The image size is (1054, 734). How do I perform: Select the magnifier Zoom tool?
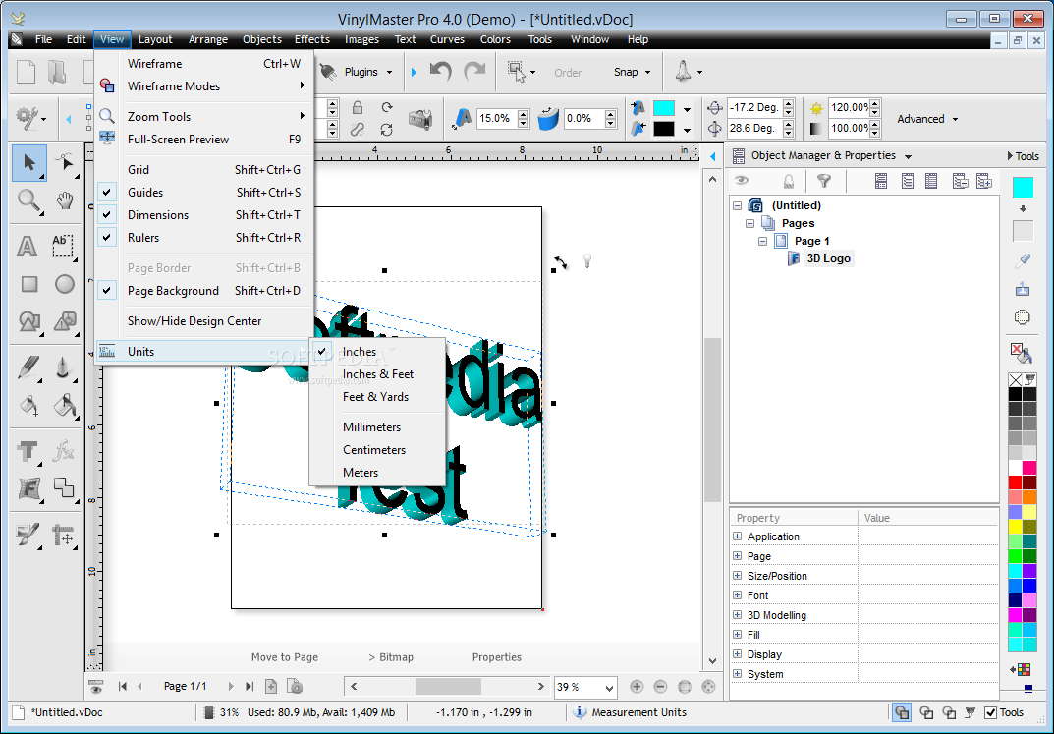pos(28,199)
